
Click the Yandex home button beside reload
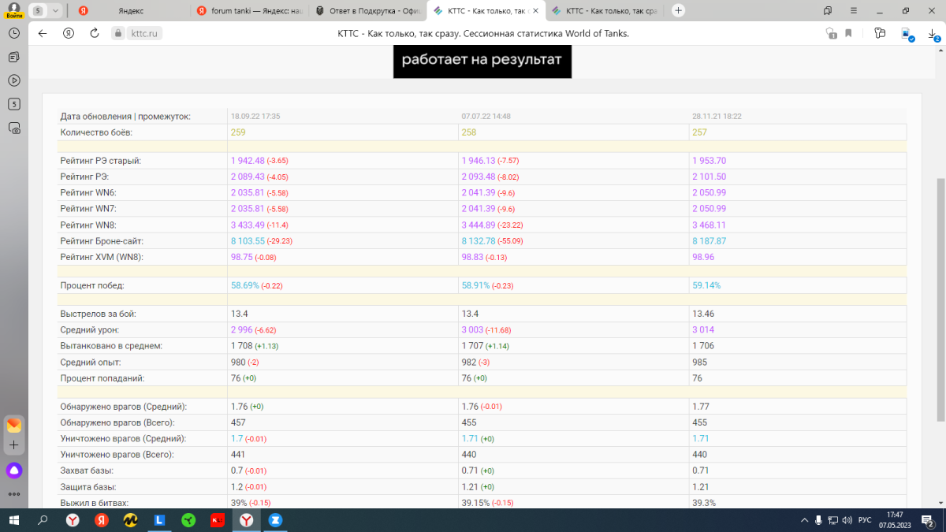(69, 33)
